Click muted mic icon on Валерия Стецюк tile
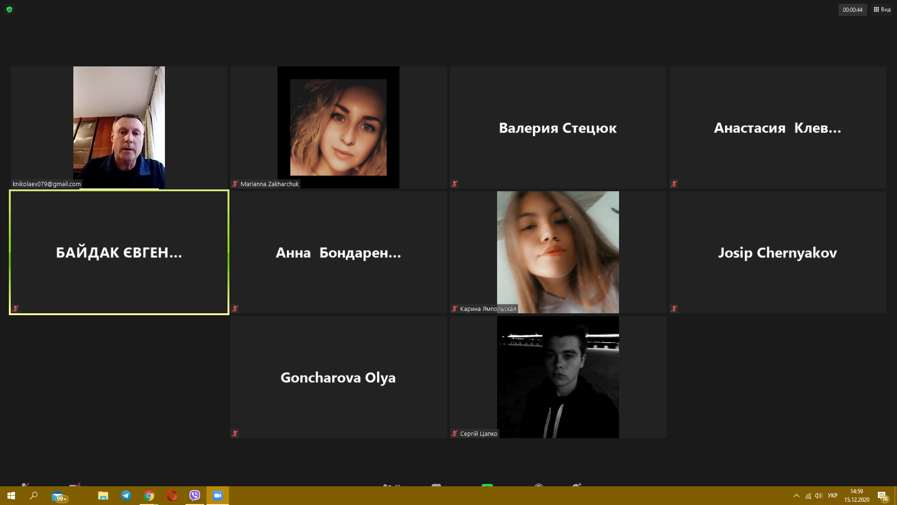The image size is (897, 505). coord(455,184)
